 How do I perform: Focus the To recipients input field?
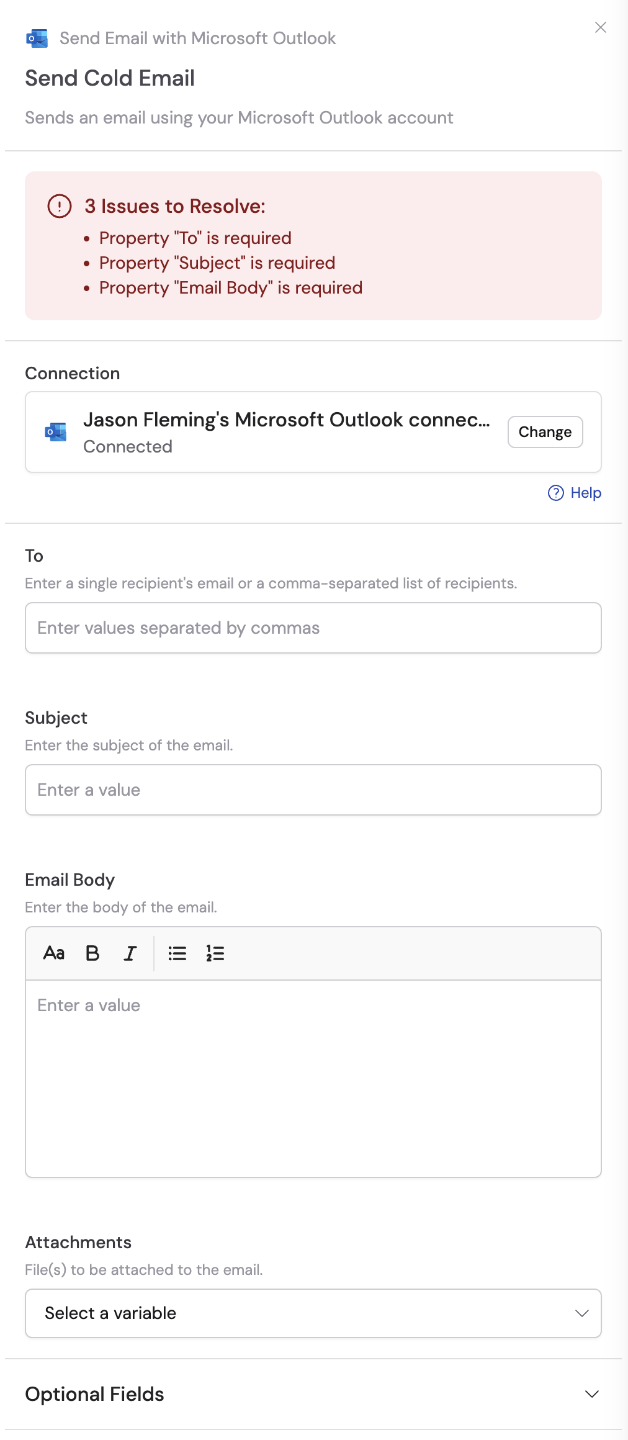coord(313,628)
